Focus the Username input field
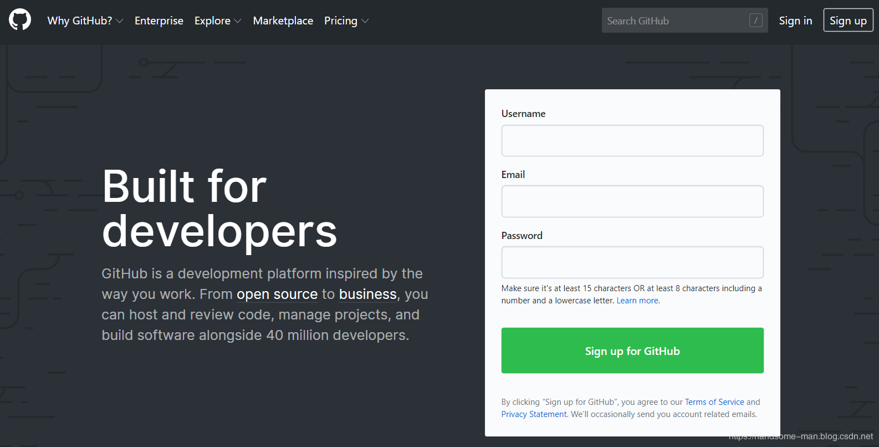879x447 pixels. coord(632,140)
